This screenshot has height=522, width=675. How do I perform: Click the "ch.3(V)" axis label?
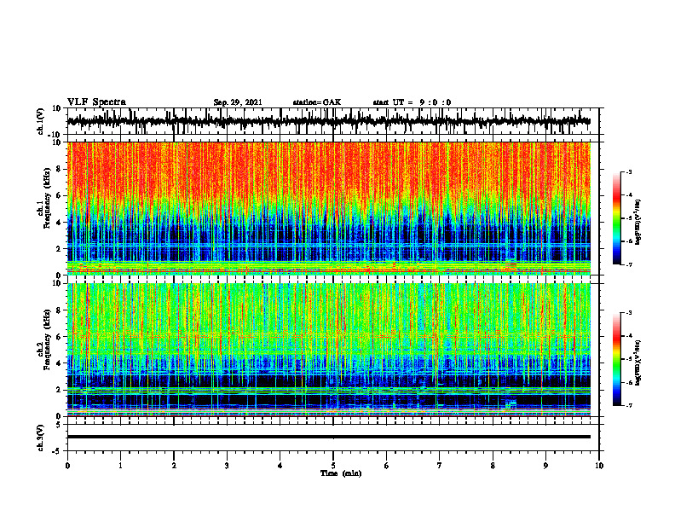[x=40, y=438]
